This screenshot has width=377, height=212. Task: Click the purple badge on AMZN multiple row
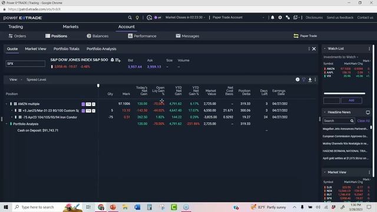pyautogui.click(x=83, y=104)
